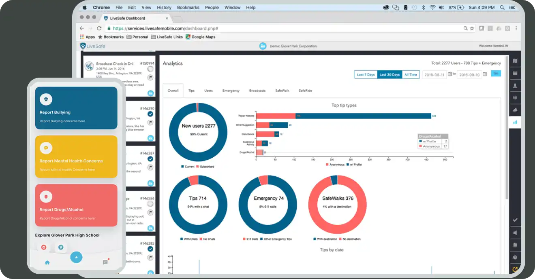This screenshot has height=279, width=535.
Task: Tap the blue plus button on phone
Action: point(76,257)
